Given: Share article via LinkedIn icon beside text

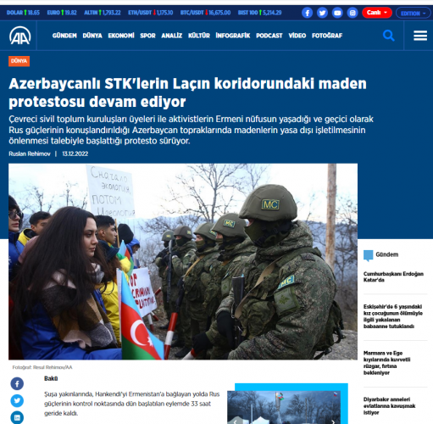Looking at the screenshot, I should 17,417.
